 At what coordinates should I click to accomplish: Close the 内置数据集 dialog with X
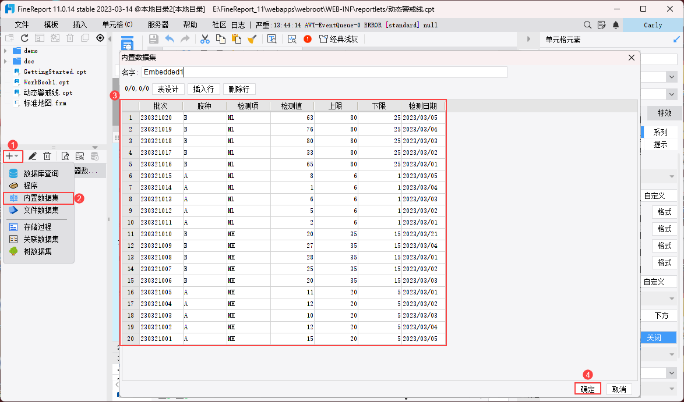pos(631,58)
